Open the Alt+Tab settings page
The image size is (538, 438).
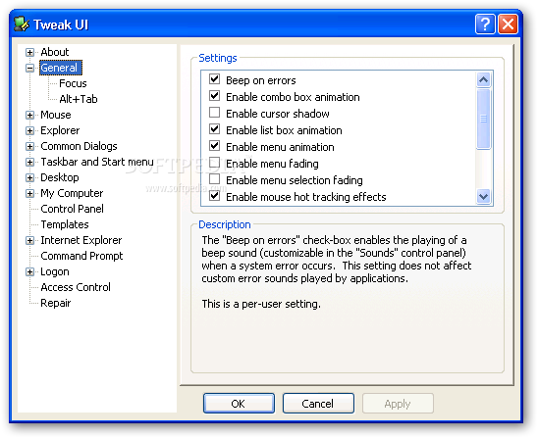79,99
